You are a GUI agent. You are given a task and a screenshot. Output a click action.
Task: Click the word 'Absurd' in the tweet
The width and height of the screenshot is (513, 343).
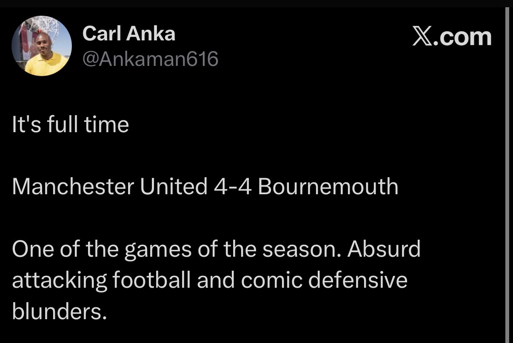(384, 249)
